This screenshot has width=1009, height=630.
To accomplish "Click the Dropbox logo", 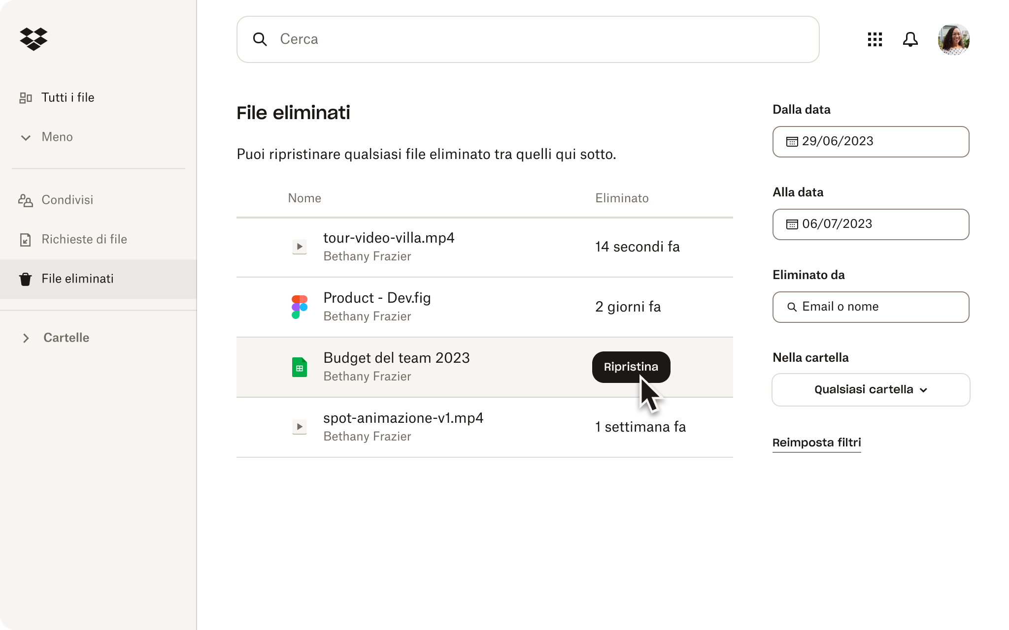I will (x=34, y=39).
